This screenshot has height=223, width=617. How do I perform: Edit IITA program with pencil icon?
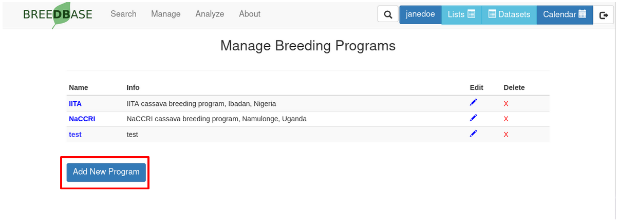[473, 103]
